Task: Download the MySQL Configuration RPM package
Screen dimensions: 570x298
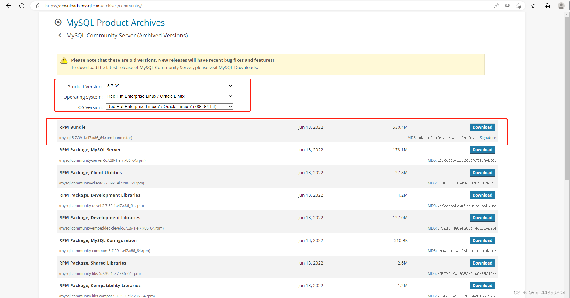Action: (482, 240)
